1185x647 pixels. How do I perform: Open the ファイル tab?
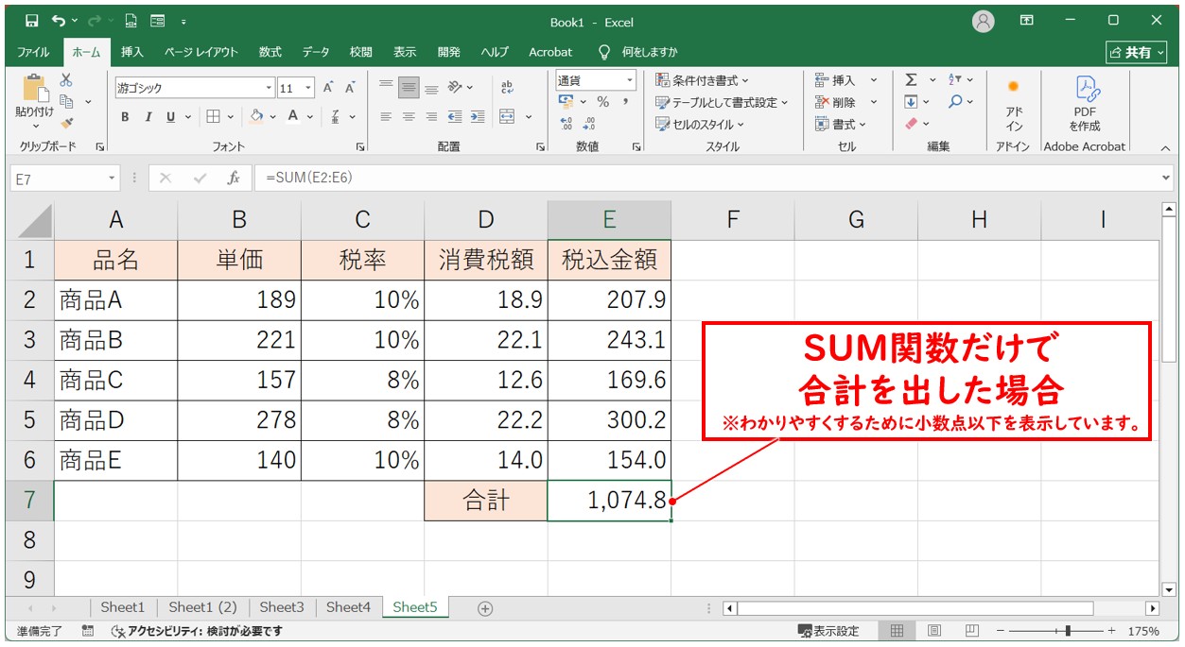coord(34,52)
